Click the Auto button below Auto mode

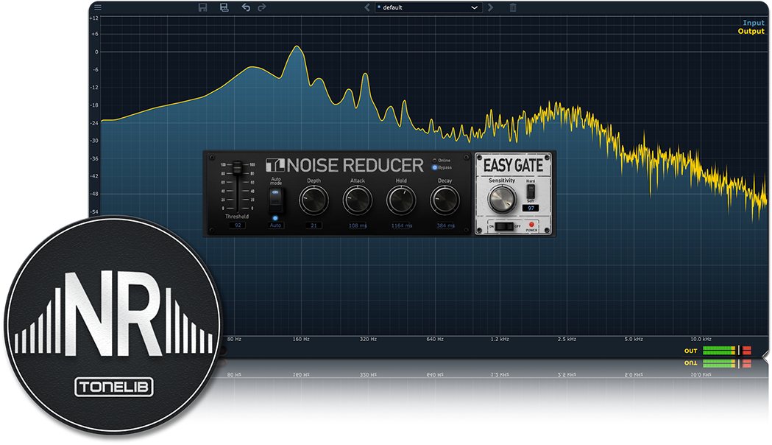tap(276, 225)
